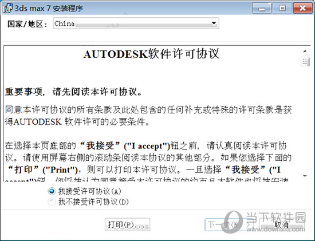Open the country/region China dropdown
This screenshot has height=241, width=315.
136,23
